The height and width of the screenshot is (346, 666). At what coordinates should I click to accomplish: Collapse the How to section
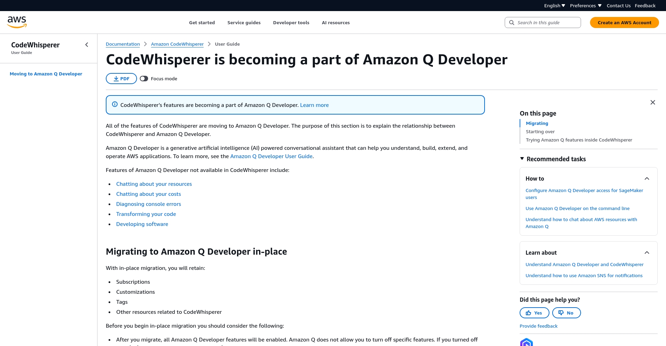647,179
